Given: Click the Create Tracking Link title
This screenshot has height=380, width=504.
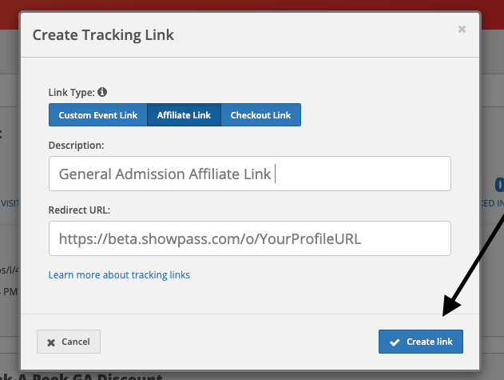Looking at the screenshot, I should pyautogui.click(x=103, y=34).
